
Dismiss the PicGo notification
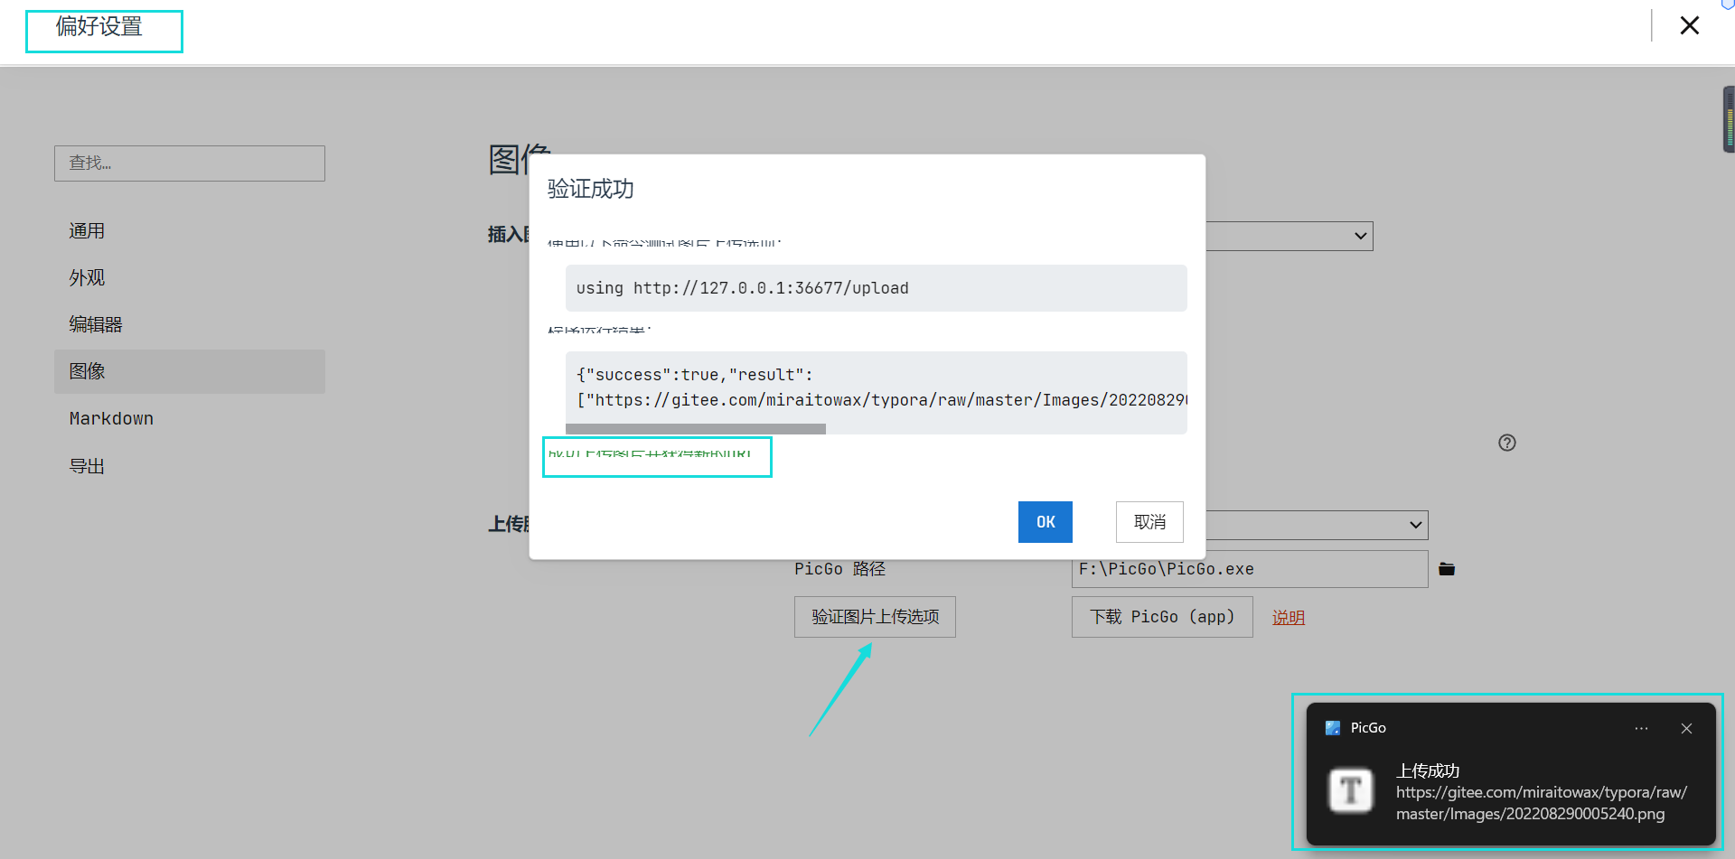click(1686, 729)
